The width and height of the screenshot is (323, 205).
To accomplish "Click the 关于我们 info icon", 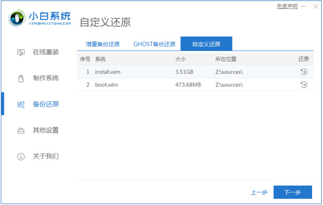I will [21, 157].
